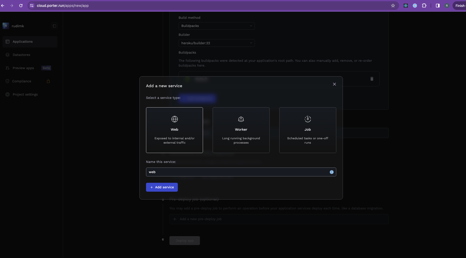
Task: Open the Build method dropdown showing Buildpacks
Action: coord(216,26)
